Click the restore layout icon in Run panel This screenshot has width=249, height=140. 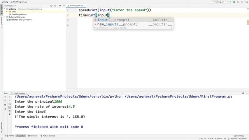(x=5, y=105)
